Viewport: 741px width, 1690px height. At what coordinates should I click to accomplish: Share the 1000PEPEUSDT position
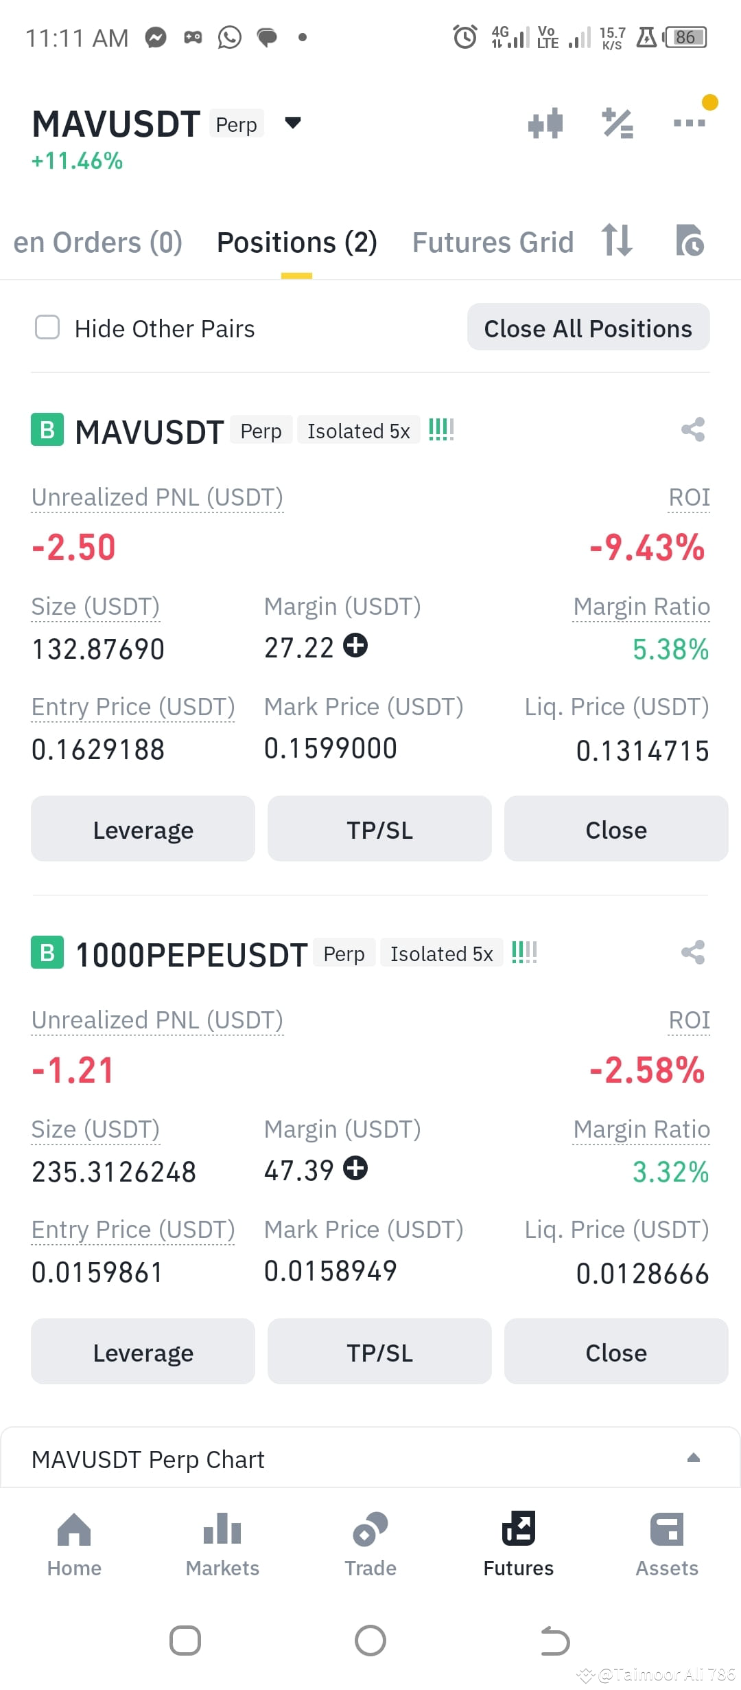click(x=693, y=953)
